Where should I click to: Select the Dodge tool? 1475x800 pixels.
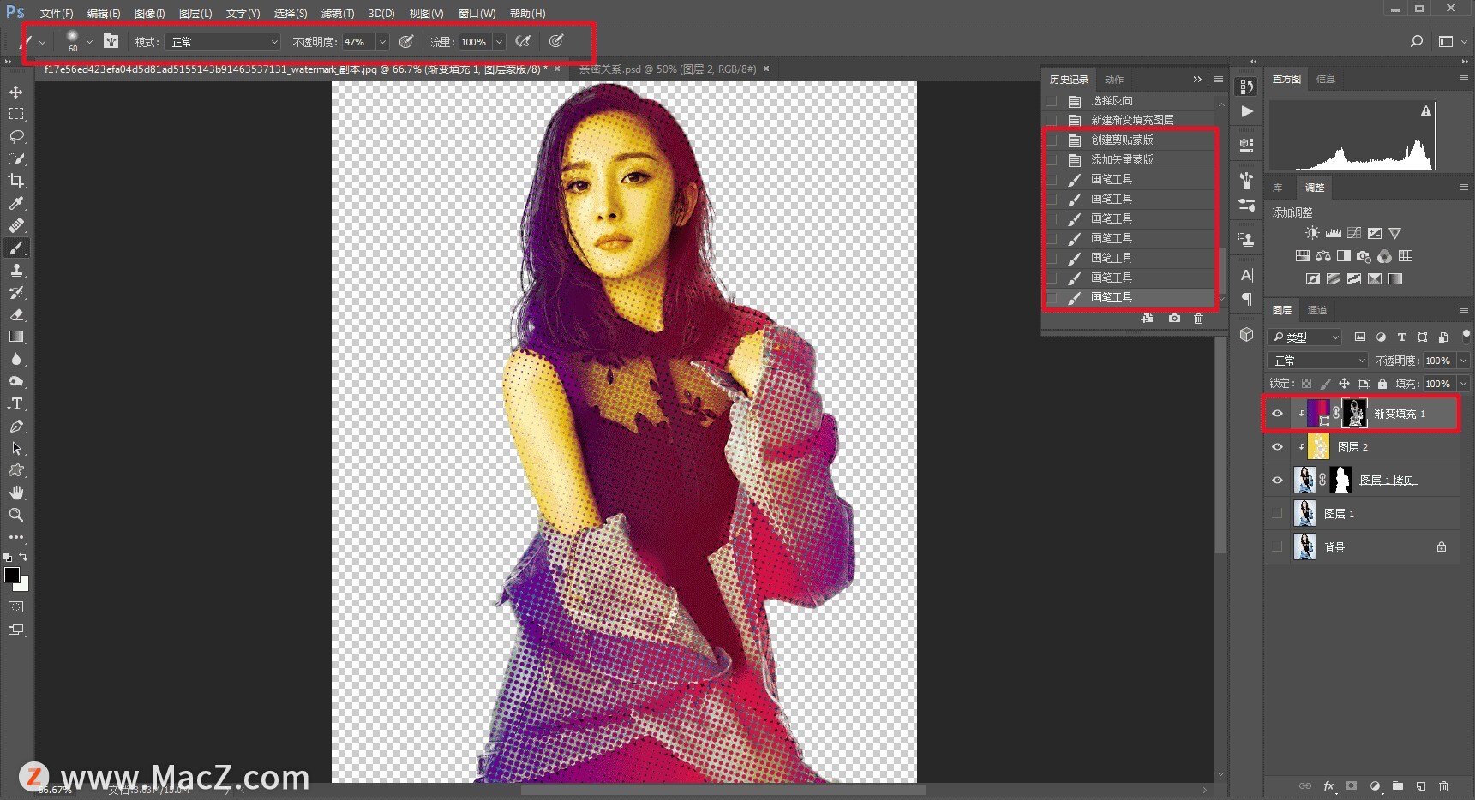(16, 381)
